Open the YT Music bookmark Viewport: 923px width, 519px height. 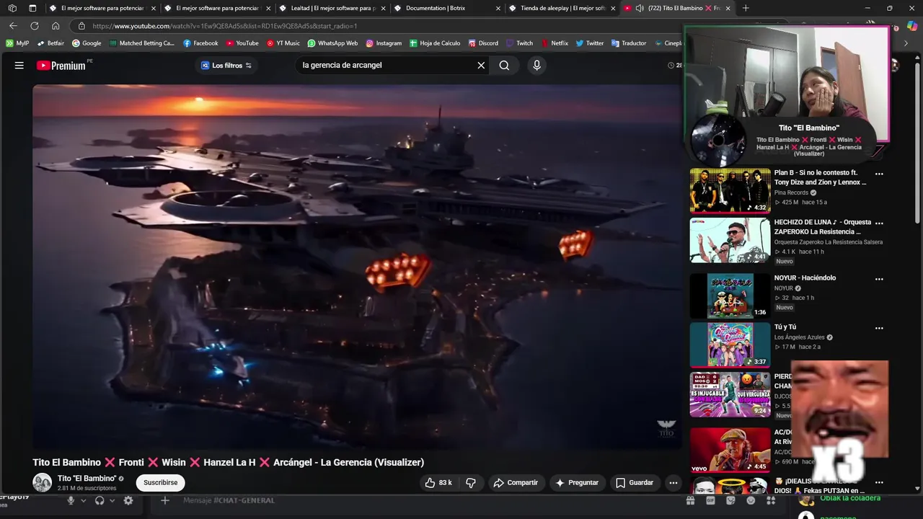(283, 43)
